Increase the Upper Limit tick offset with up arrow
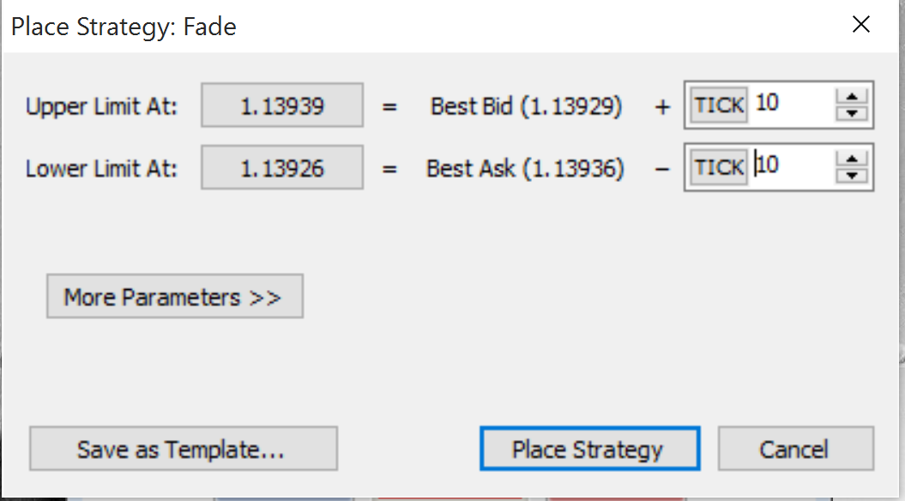The height and width of the screenshot is (501, 905). pyautogui.click(x=851, y=97)
